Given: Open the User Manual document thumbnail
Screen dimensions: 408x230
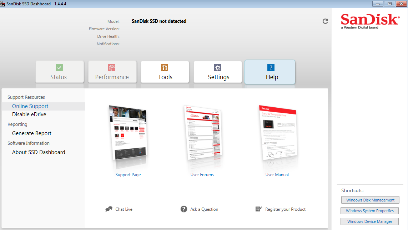Looking at the screenshot, I should [278, 133].
